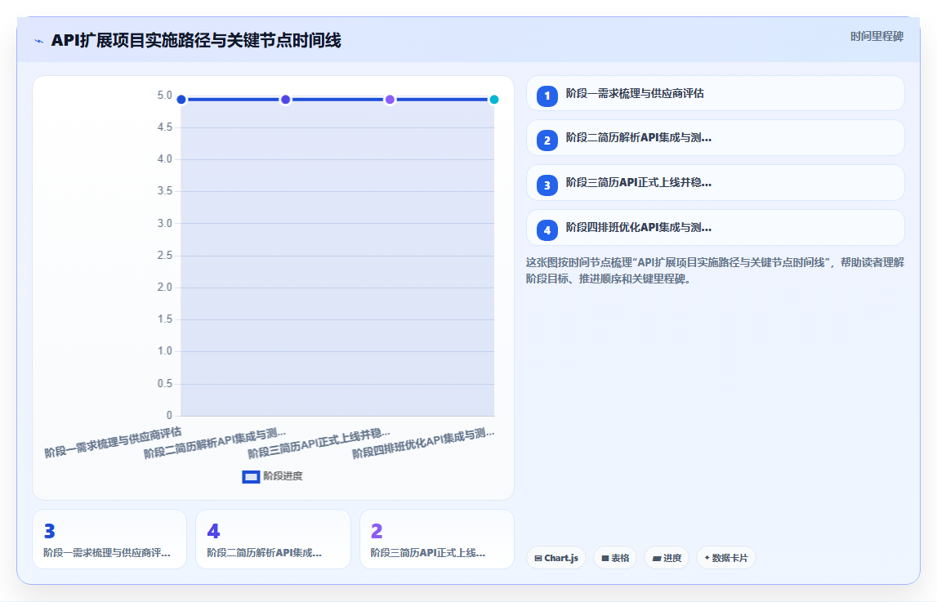Image resolution: width=937 pixels, height=602 pixels.
Task: Click the 数据卡片 tag
Action: point(726,558)
